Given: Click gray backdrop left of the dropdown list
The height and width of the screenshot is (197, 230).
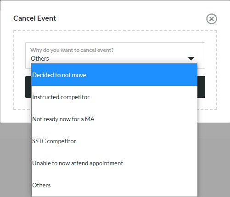Looking at the screenshot, I should tap(16, 159).
